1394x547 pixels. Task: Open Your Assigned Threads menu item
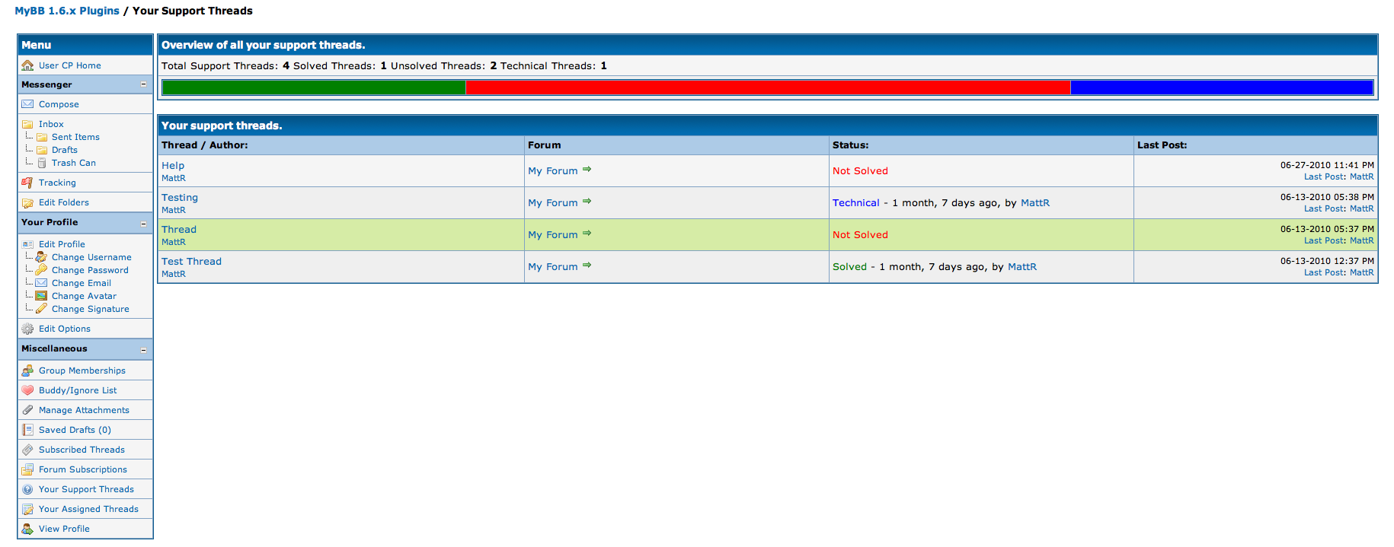pos(88,509)
